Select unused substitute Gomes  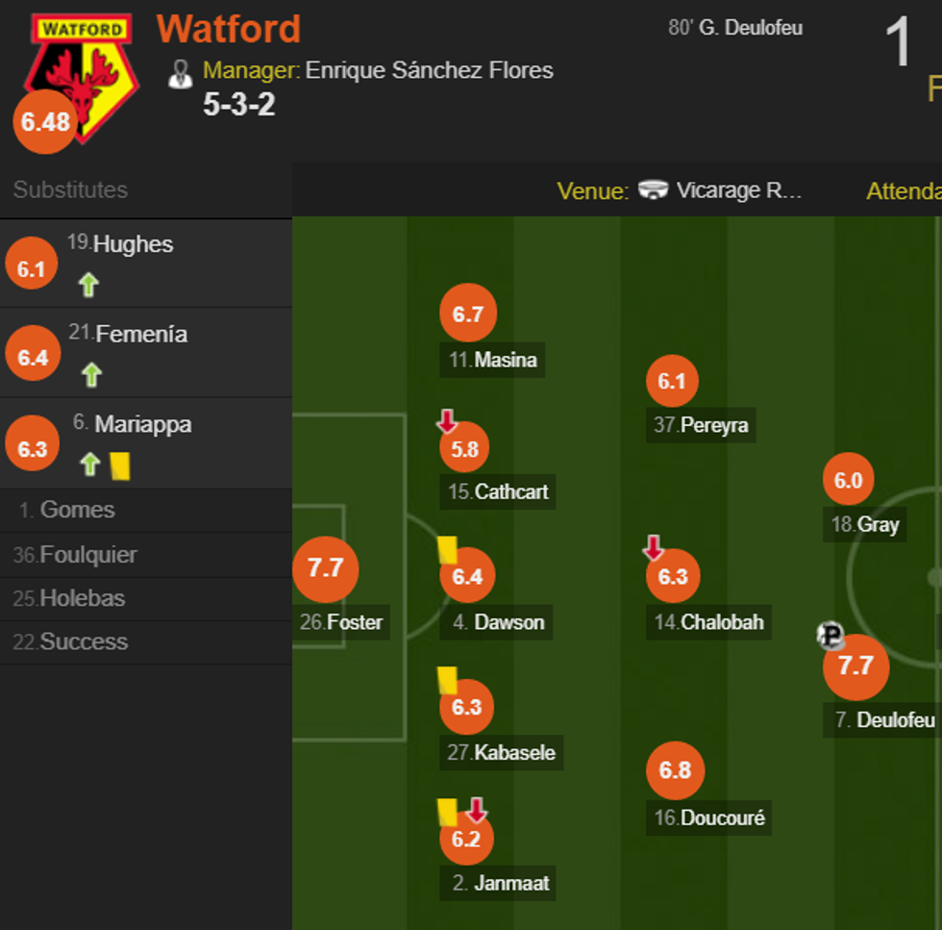(77, 510)
